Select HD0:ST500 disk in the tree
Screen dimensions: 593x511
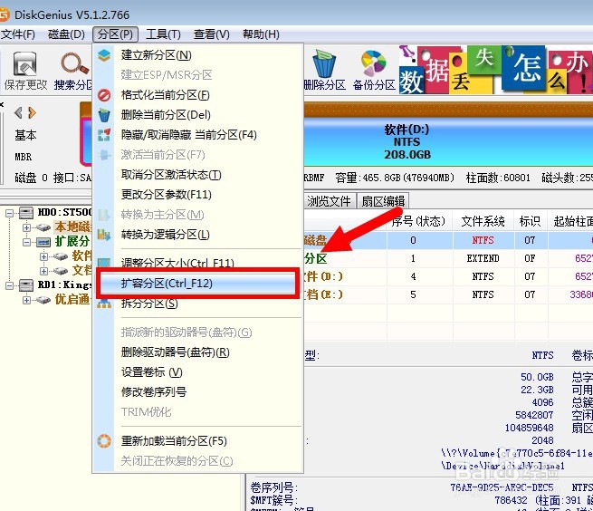coord(64,212)
